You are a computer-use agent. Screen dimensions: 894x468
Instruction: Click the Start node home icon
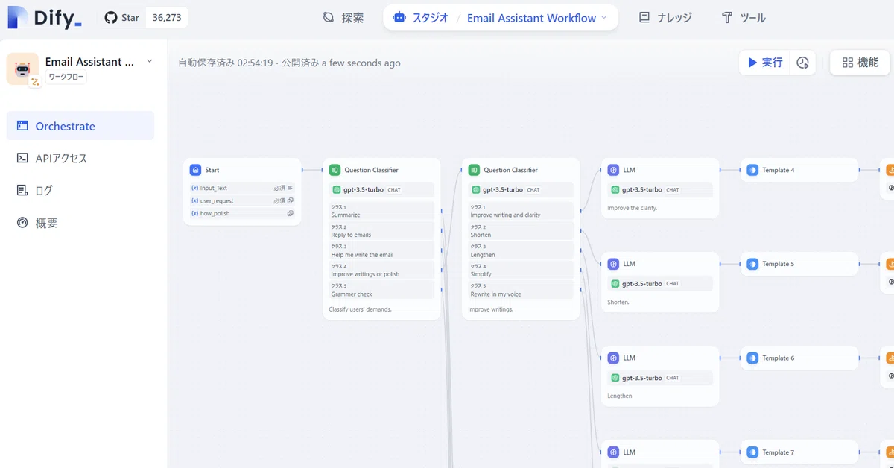195,170
